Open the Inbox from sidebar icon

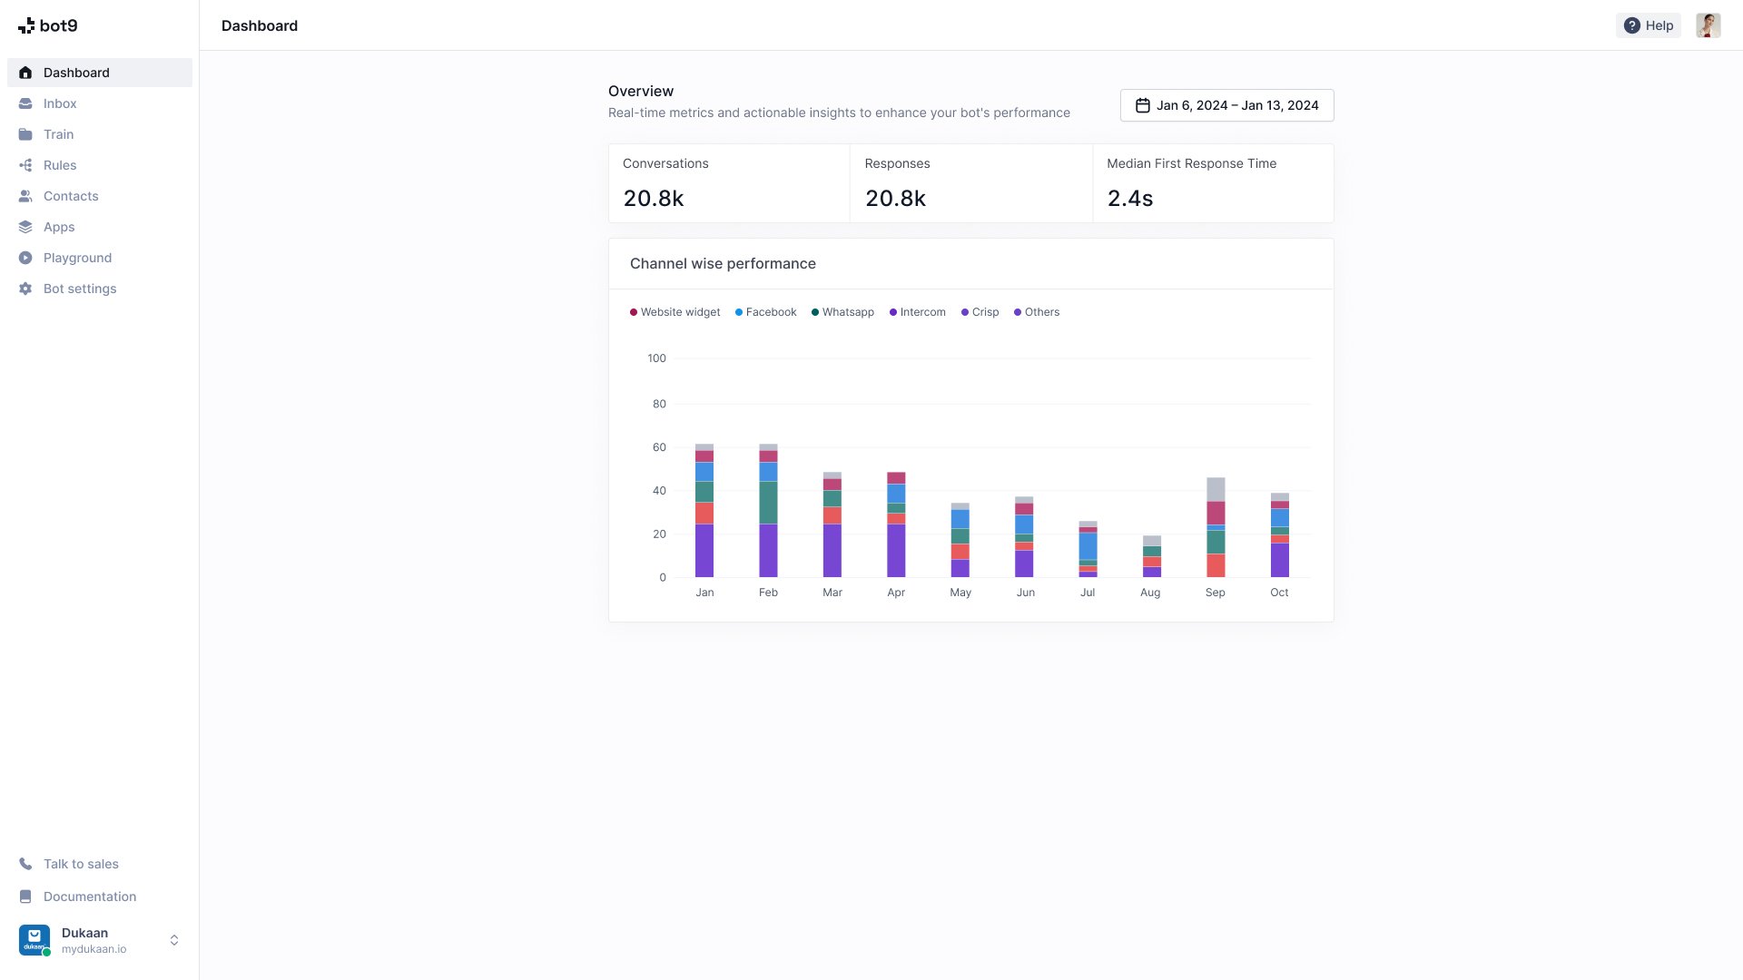(25, 103)
